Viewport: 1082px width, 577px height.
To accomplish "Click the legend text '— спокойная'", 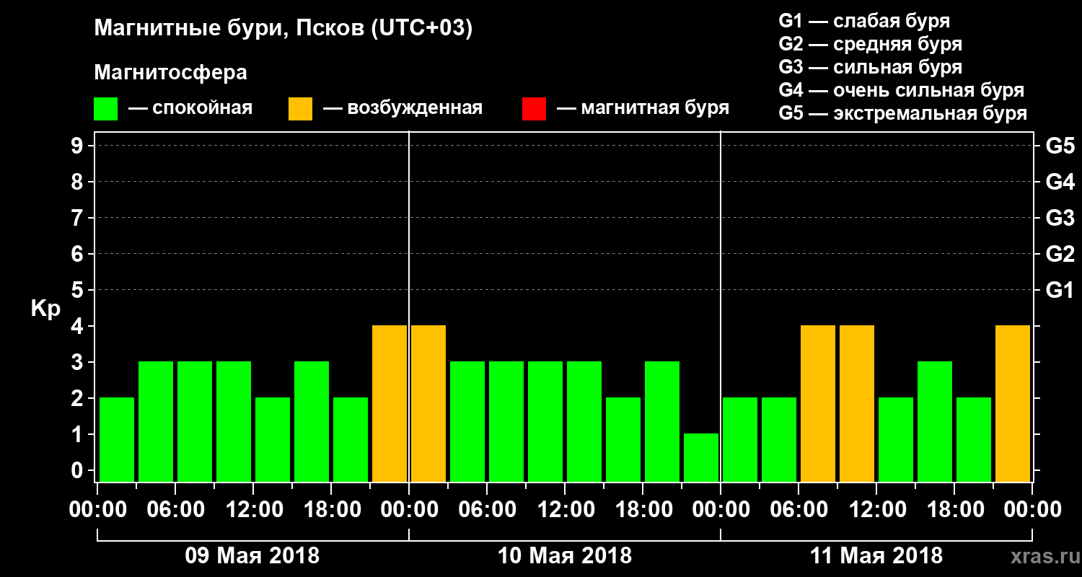I will [190, 109].
